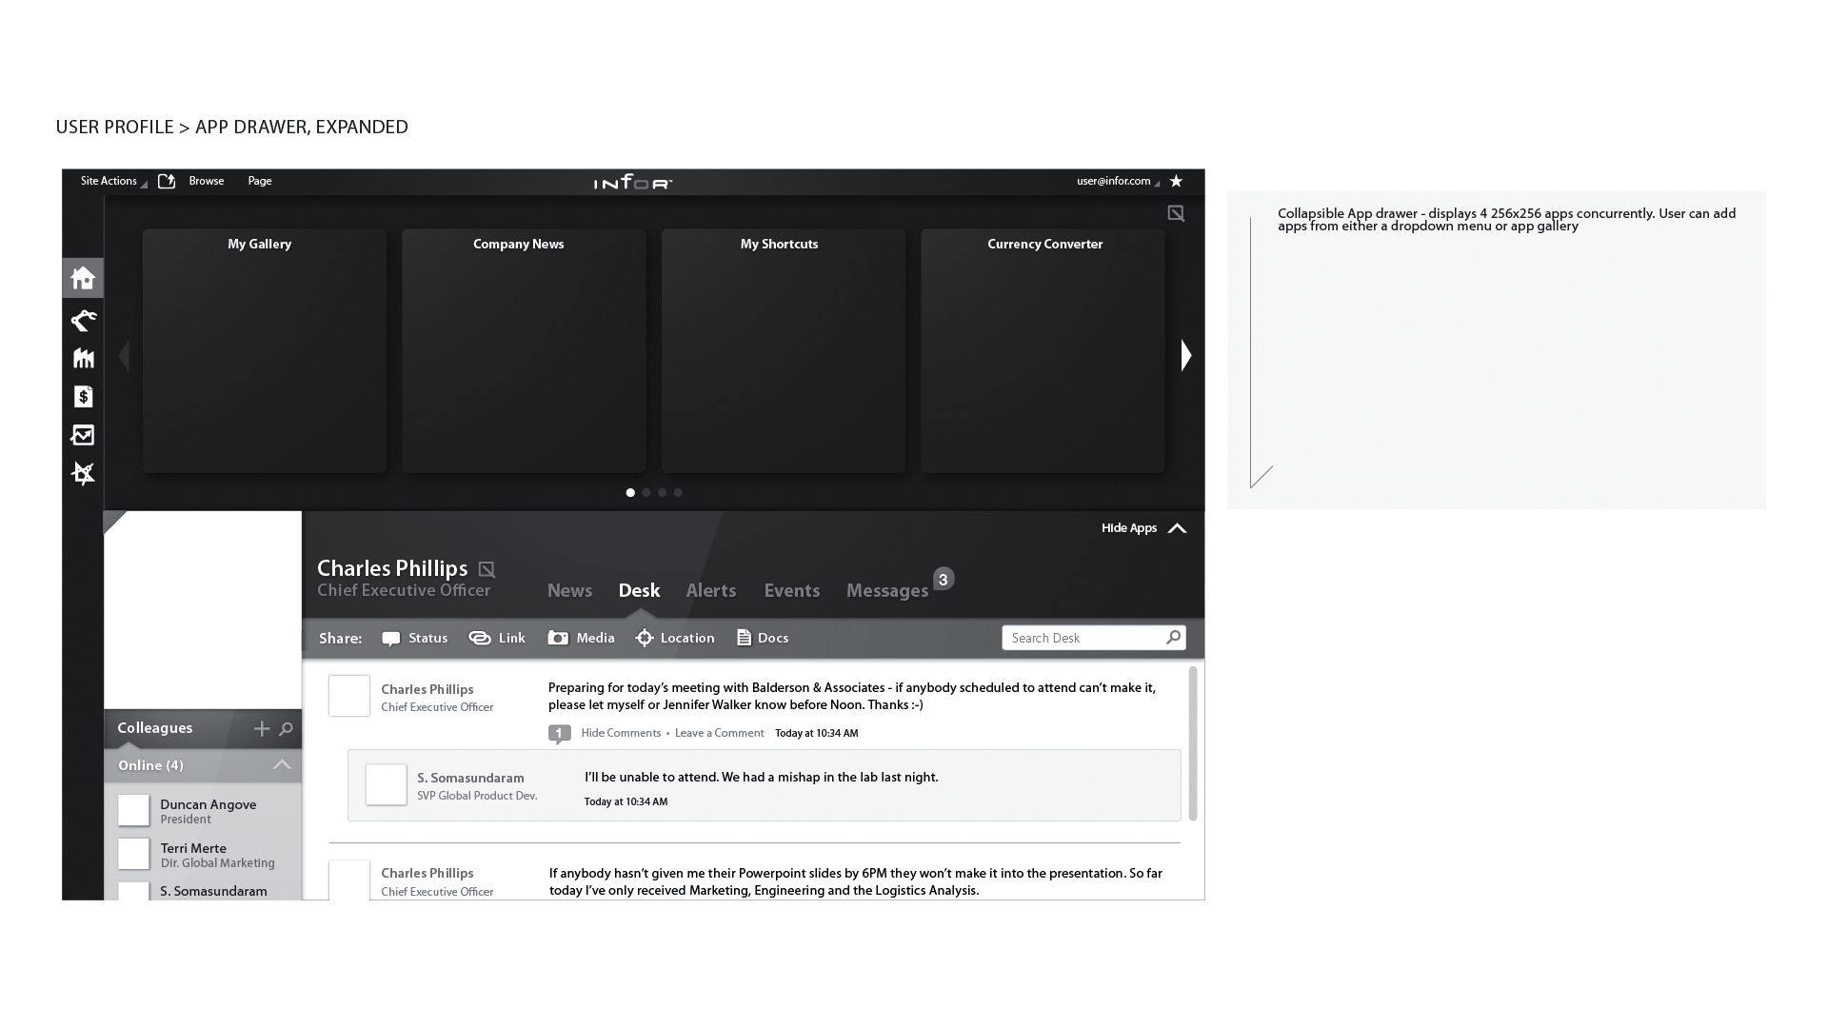Select the fourth app drawer page dot
The image size is (1828, 1028).
tap(678, 493)
